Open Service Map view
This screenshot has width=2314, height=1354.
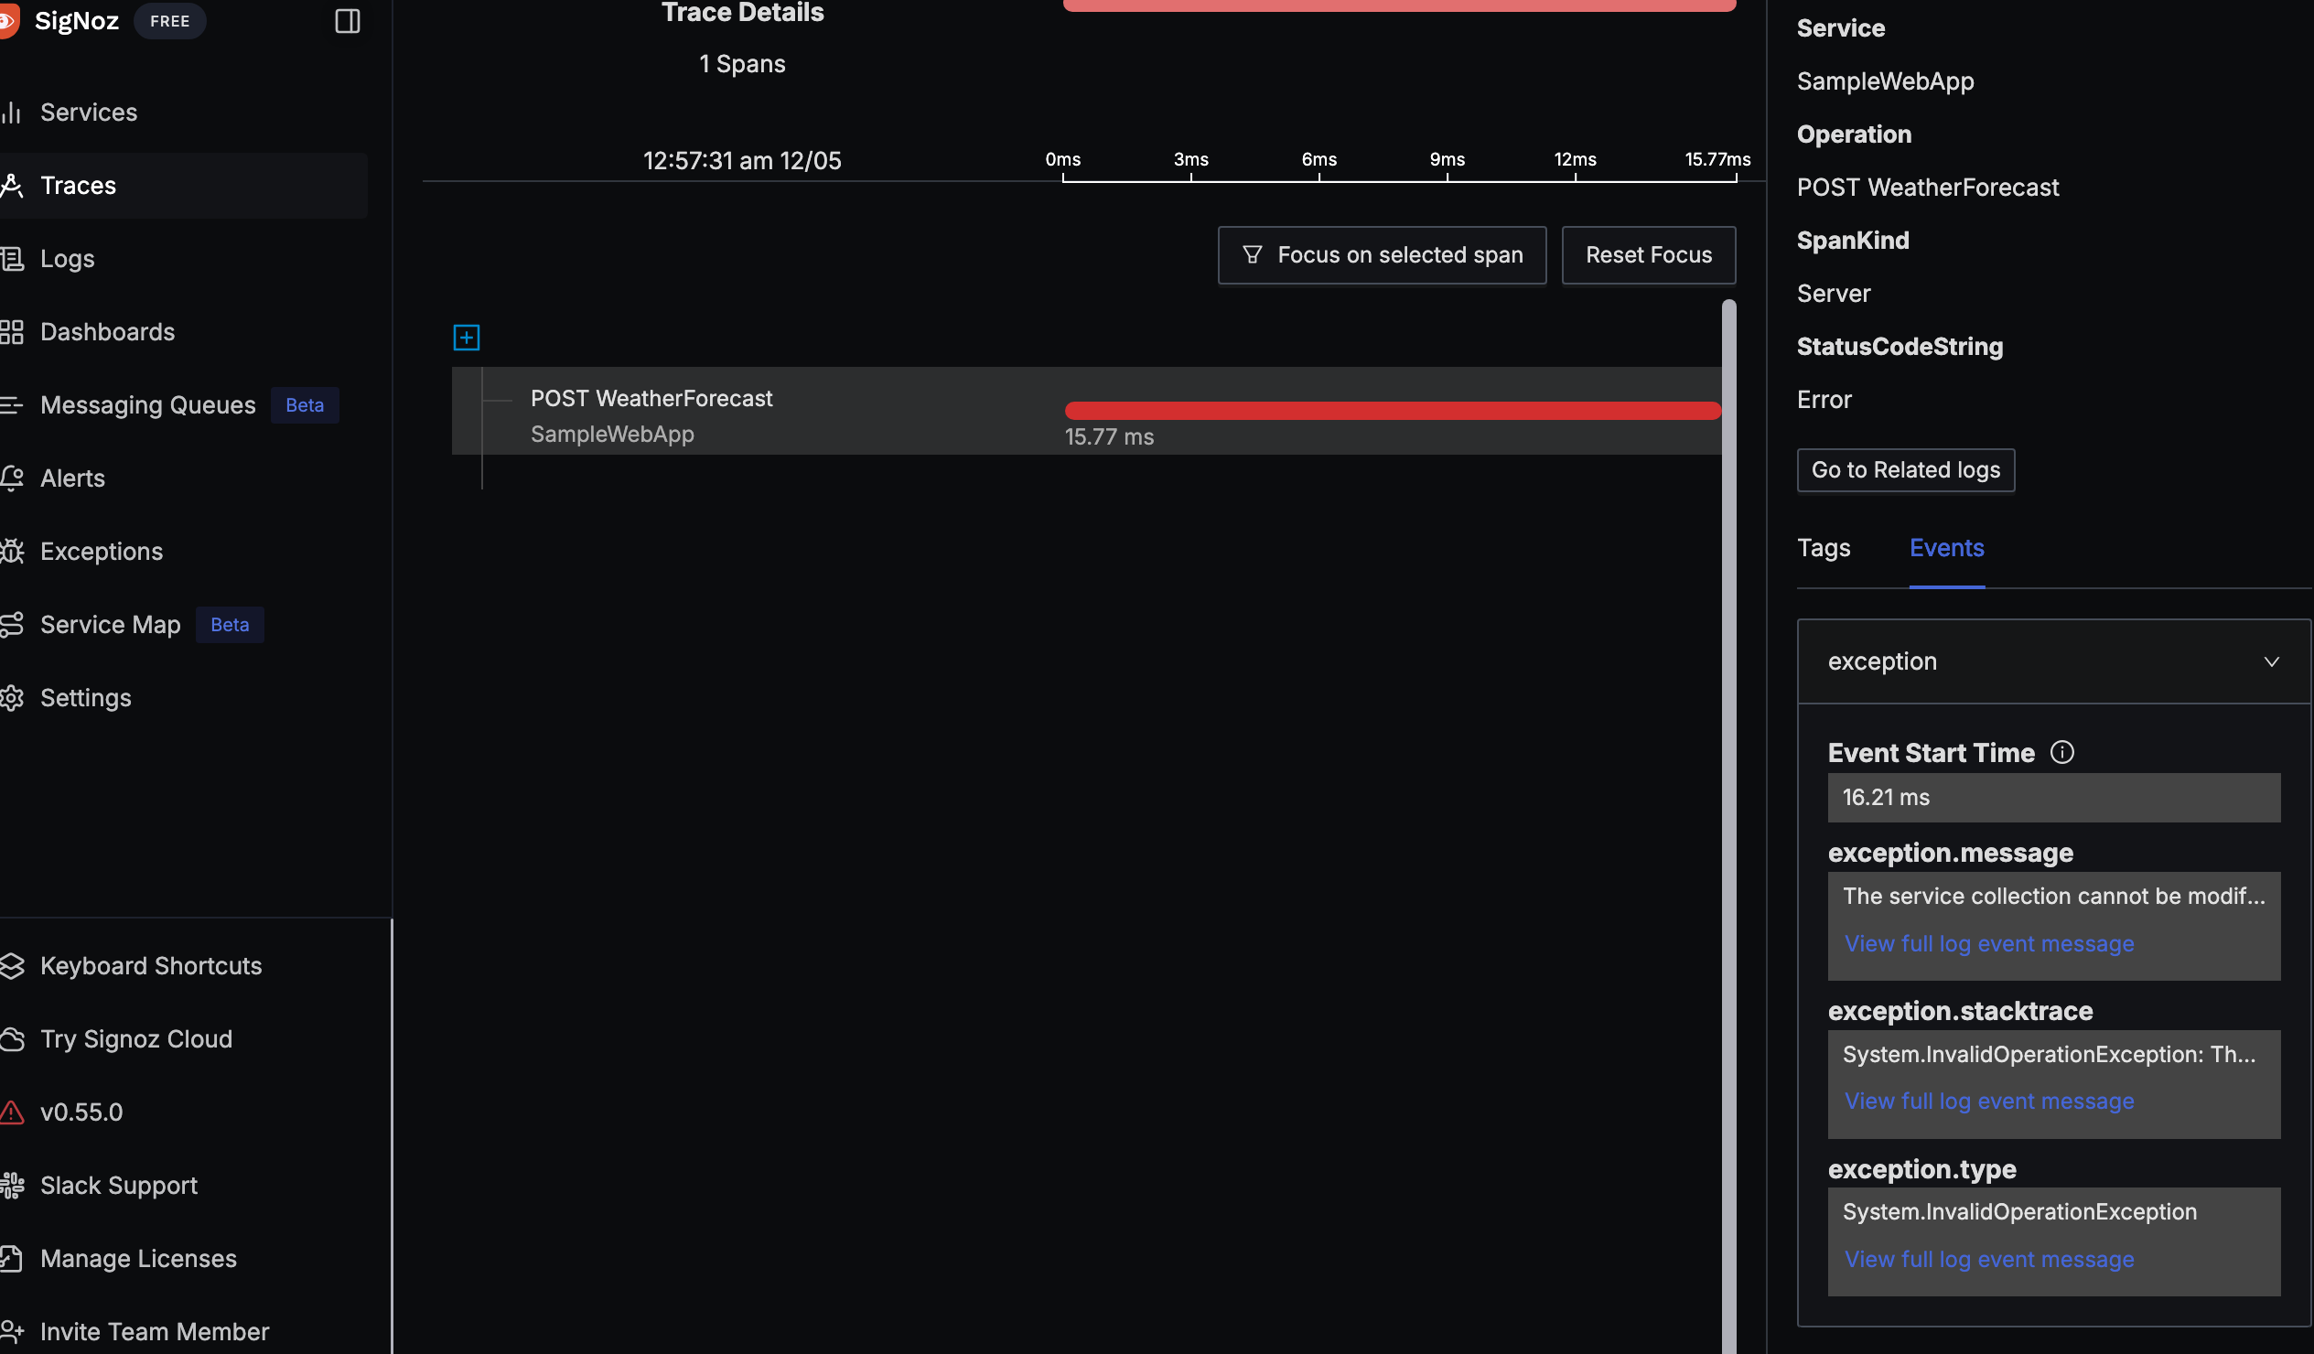click(110, 624)
